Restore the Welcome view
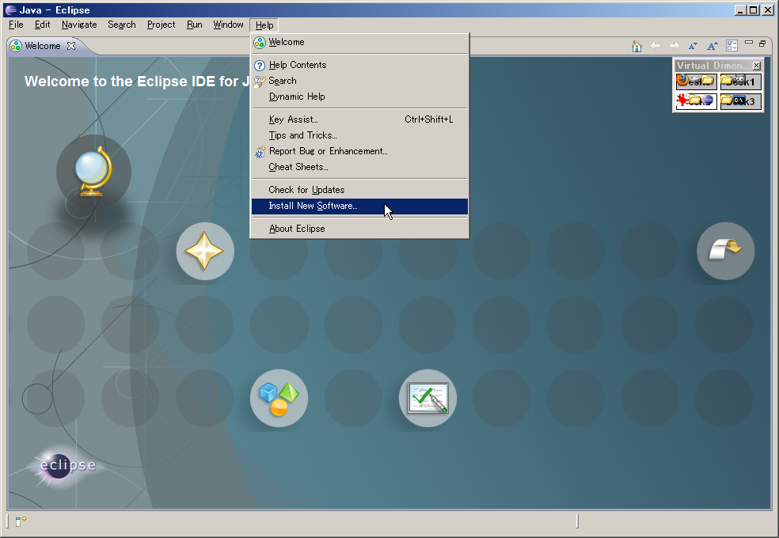Screen dimensions: 779x538 (762, 44)
